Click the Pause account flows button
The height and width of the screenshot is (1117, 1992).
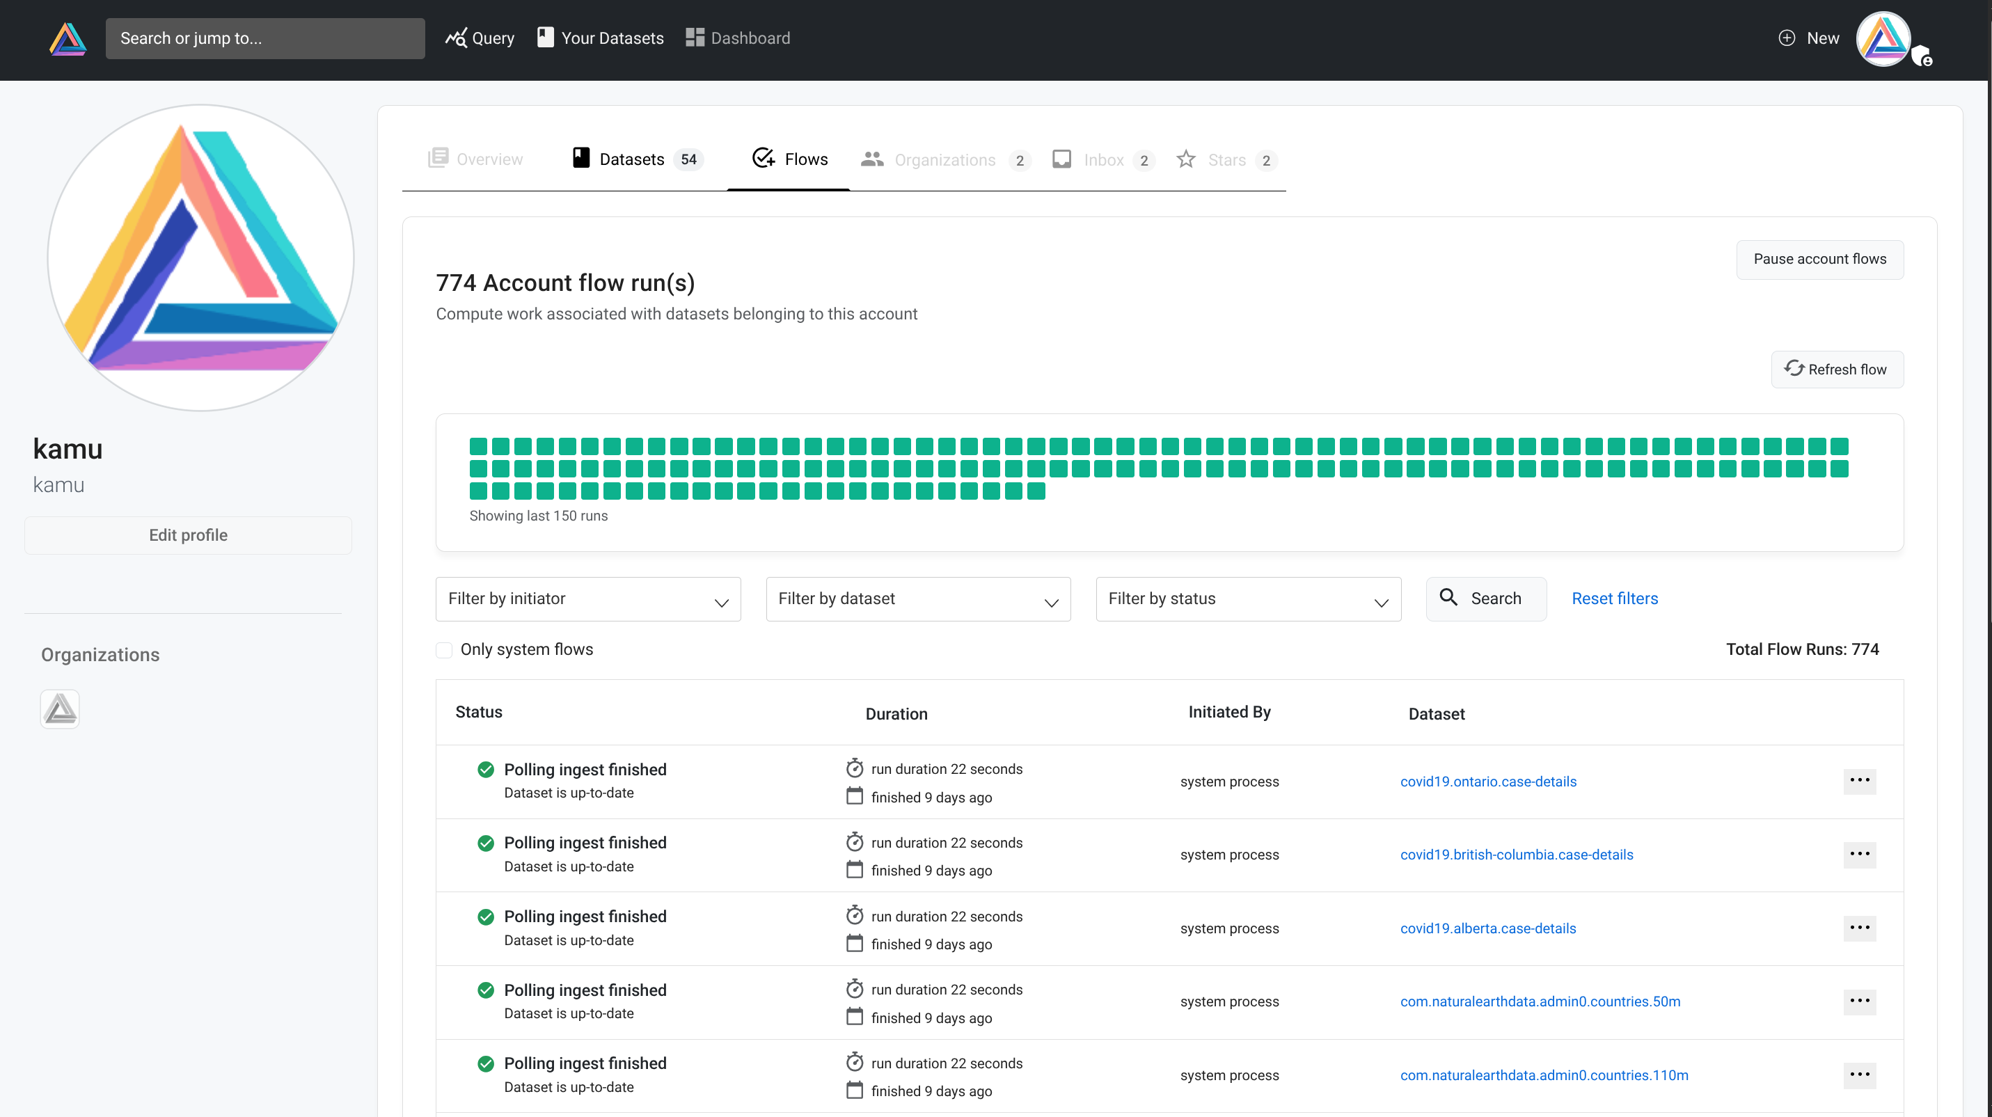coord(1819,259)
